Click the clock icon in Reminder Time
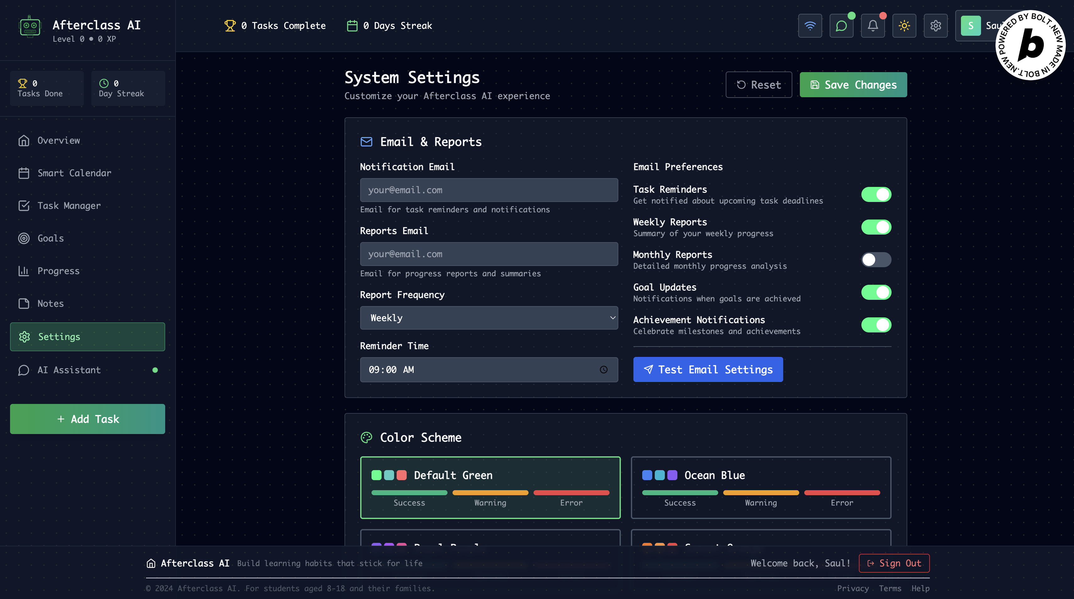This screenshot has width=1074, height=599. click(x=603, y=370)
